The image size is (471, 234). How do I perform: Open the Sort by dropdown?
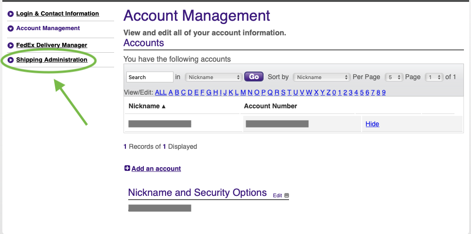pos(321,77)
